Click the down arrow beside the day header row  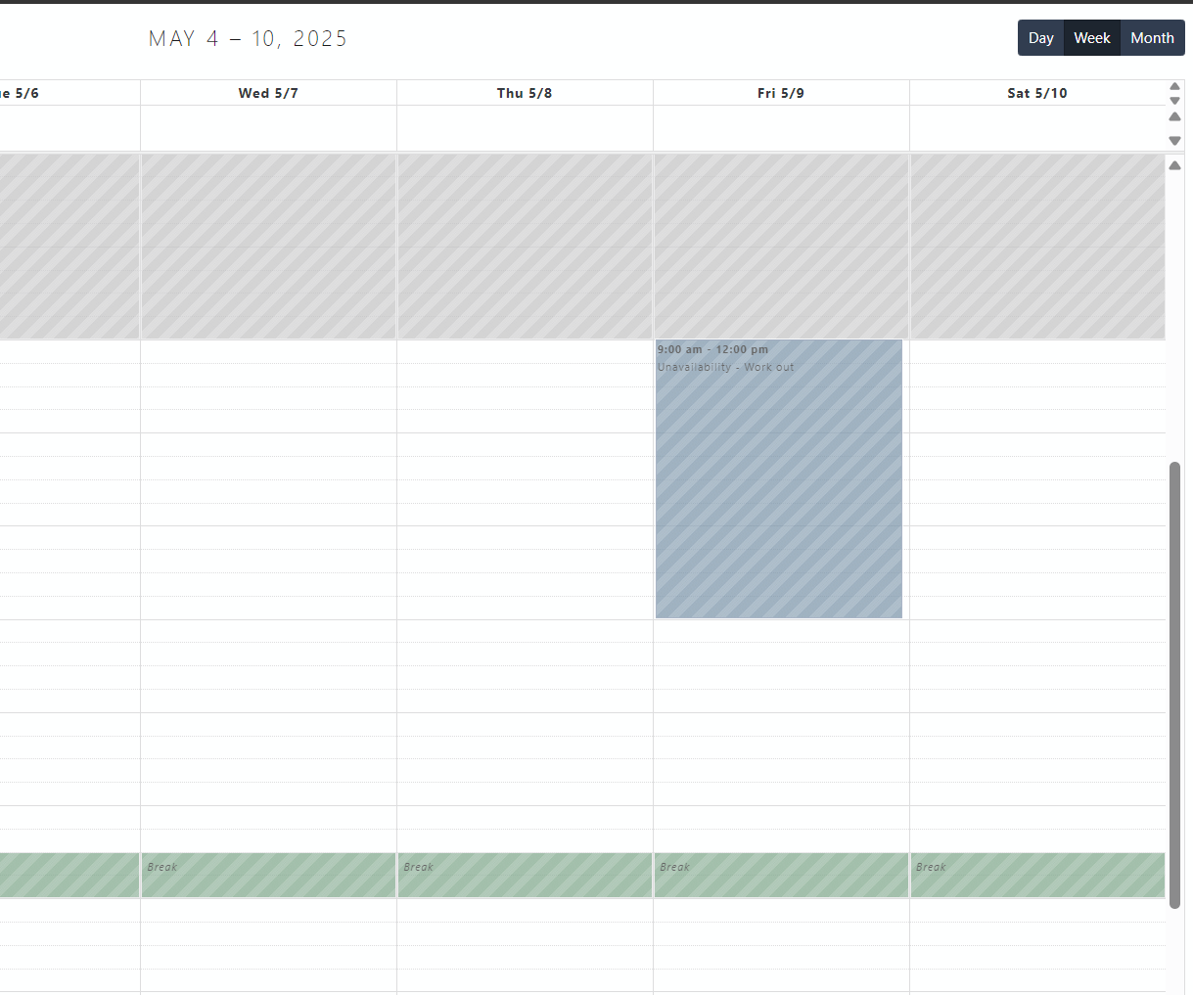coord(1174,101)
